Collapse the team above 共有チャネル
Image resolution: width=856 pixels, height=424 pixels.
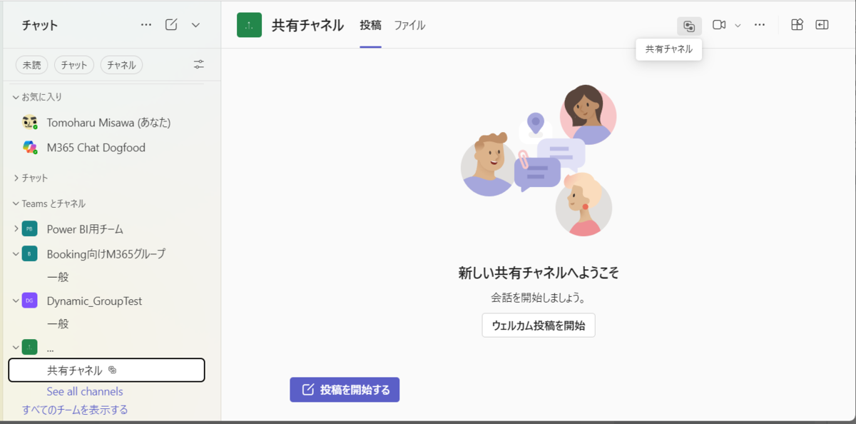pos(16,348)
